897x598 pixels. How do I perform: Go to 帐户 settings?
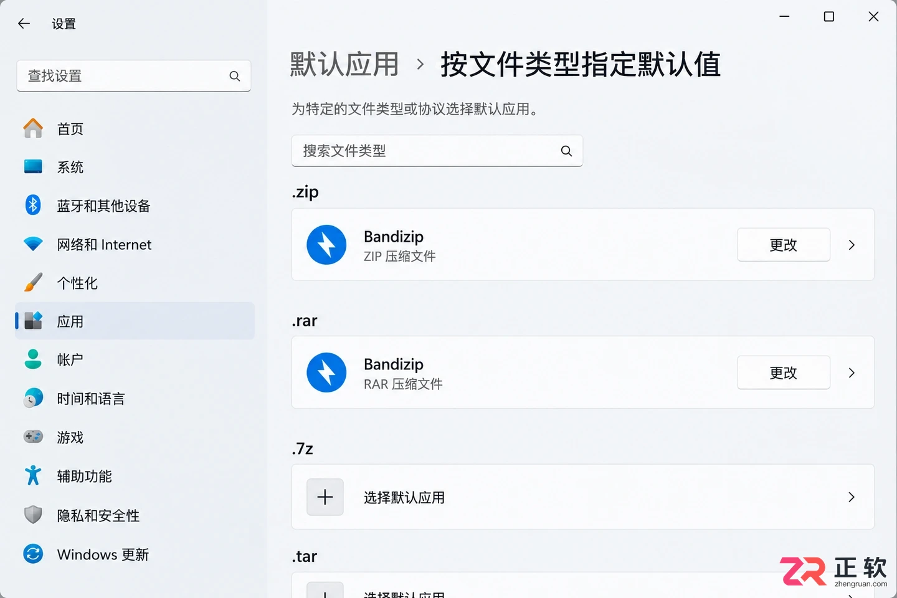[135, 360]
